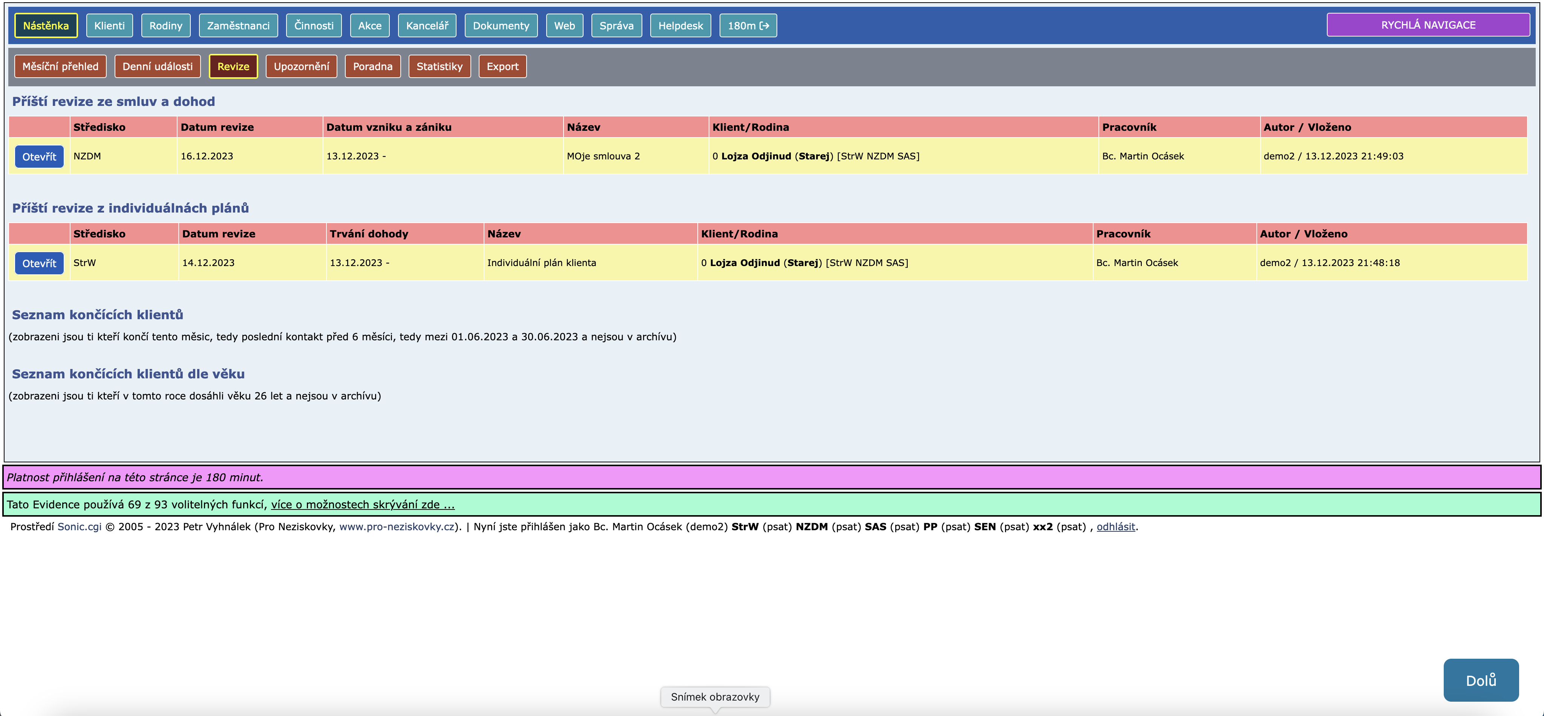Click the Export tab
Image resolution: width=1544 pixels, height=716 pixels.
502,66
